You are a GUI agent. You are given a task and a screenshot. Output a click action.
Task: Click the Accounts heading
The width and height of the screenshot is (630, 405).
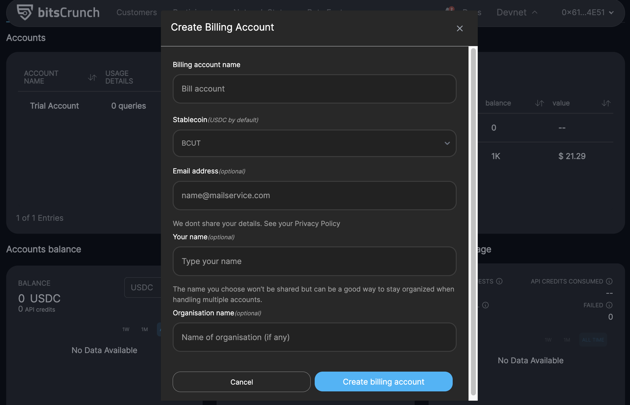26,38
